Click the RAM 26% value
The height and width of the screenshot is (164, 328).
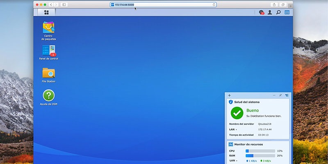point(280,156)
